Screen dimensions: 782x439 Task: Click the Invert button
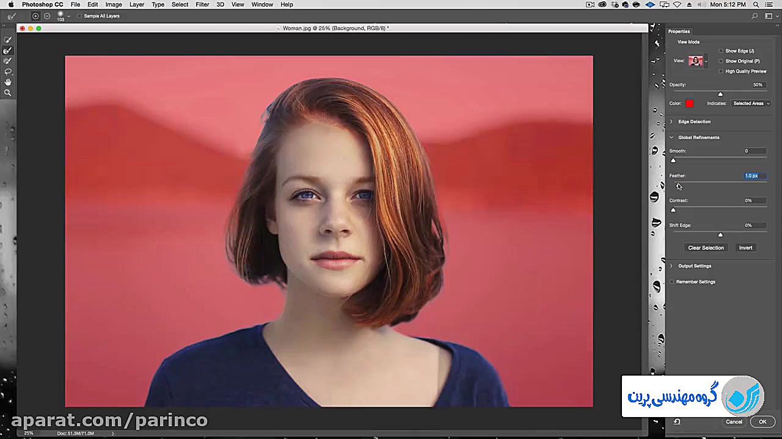pos(745,248)
